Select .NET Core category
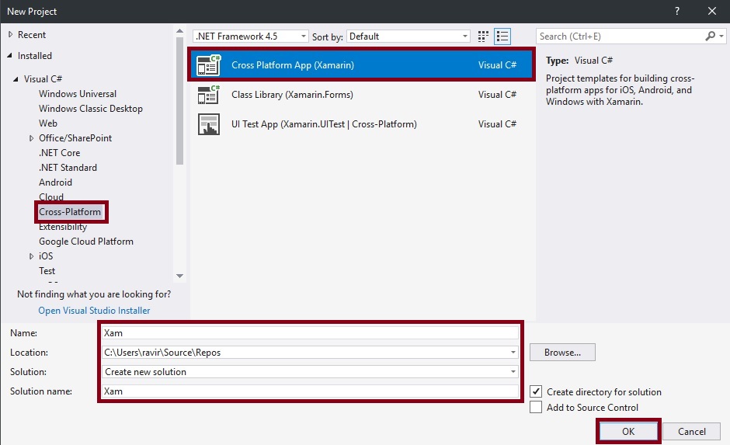The height and width of the screenshot is (445, 730). (x=60, y=153)
